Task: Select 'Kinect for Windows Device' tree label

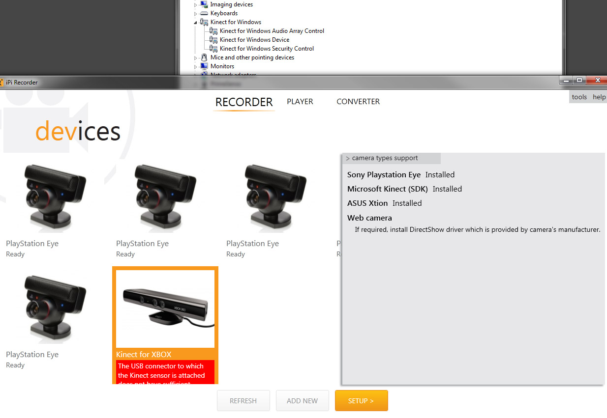Action: [x=254, y=40]
